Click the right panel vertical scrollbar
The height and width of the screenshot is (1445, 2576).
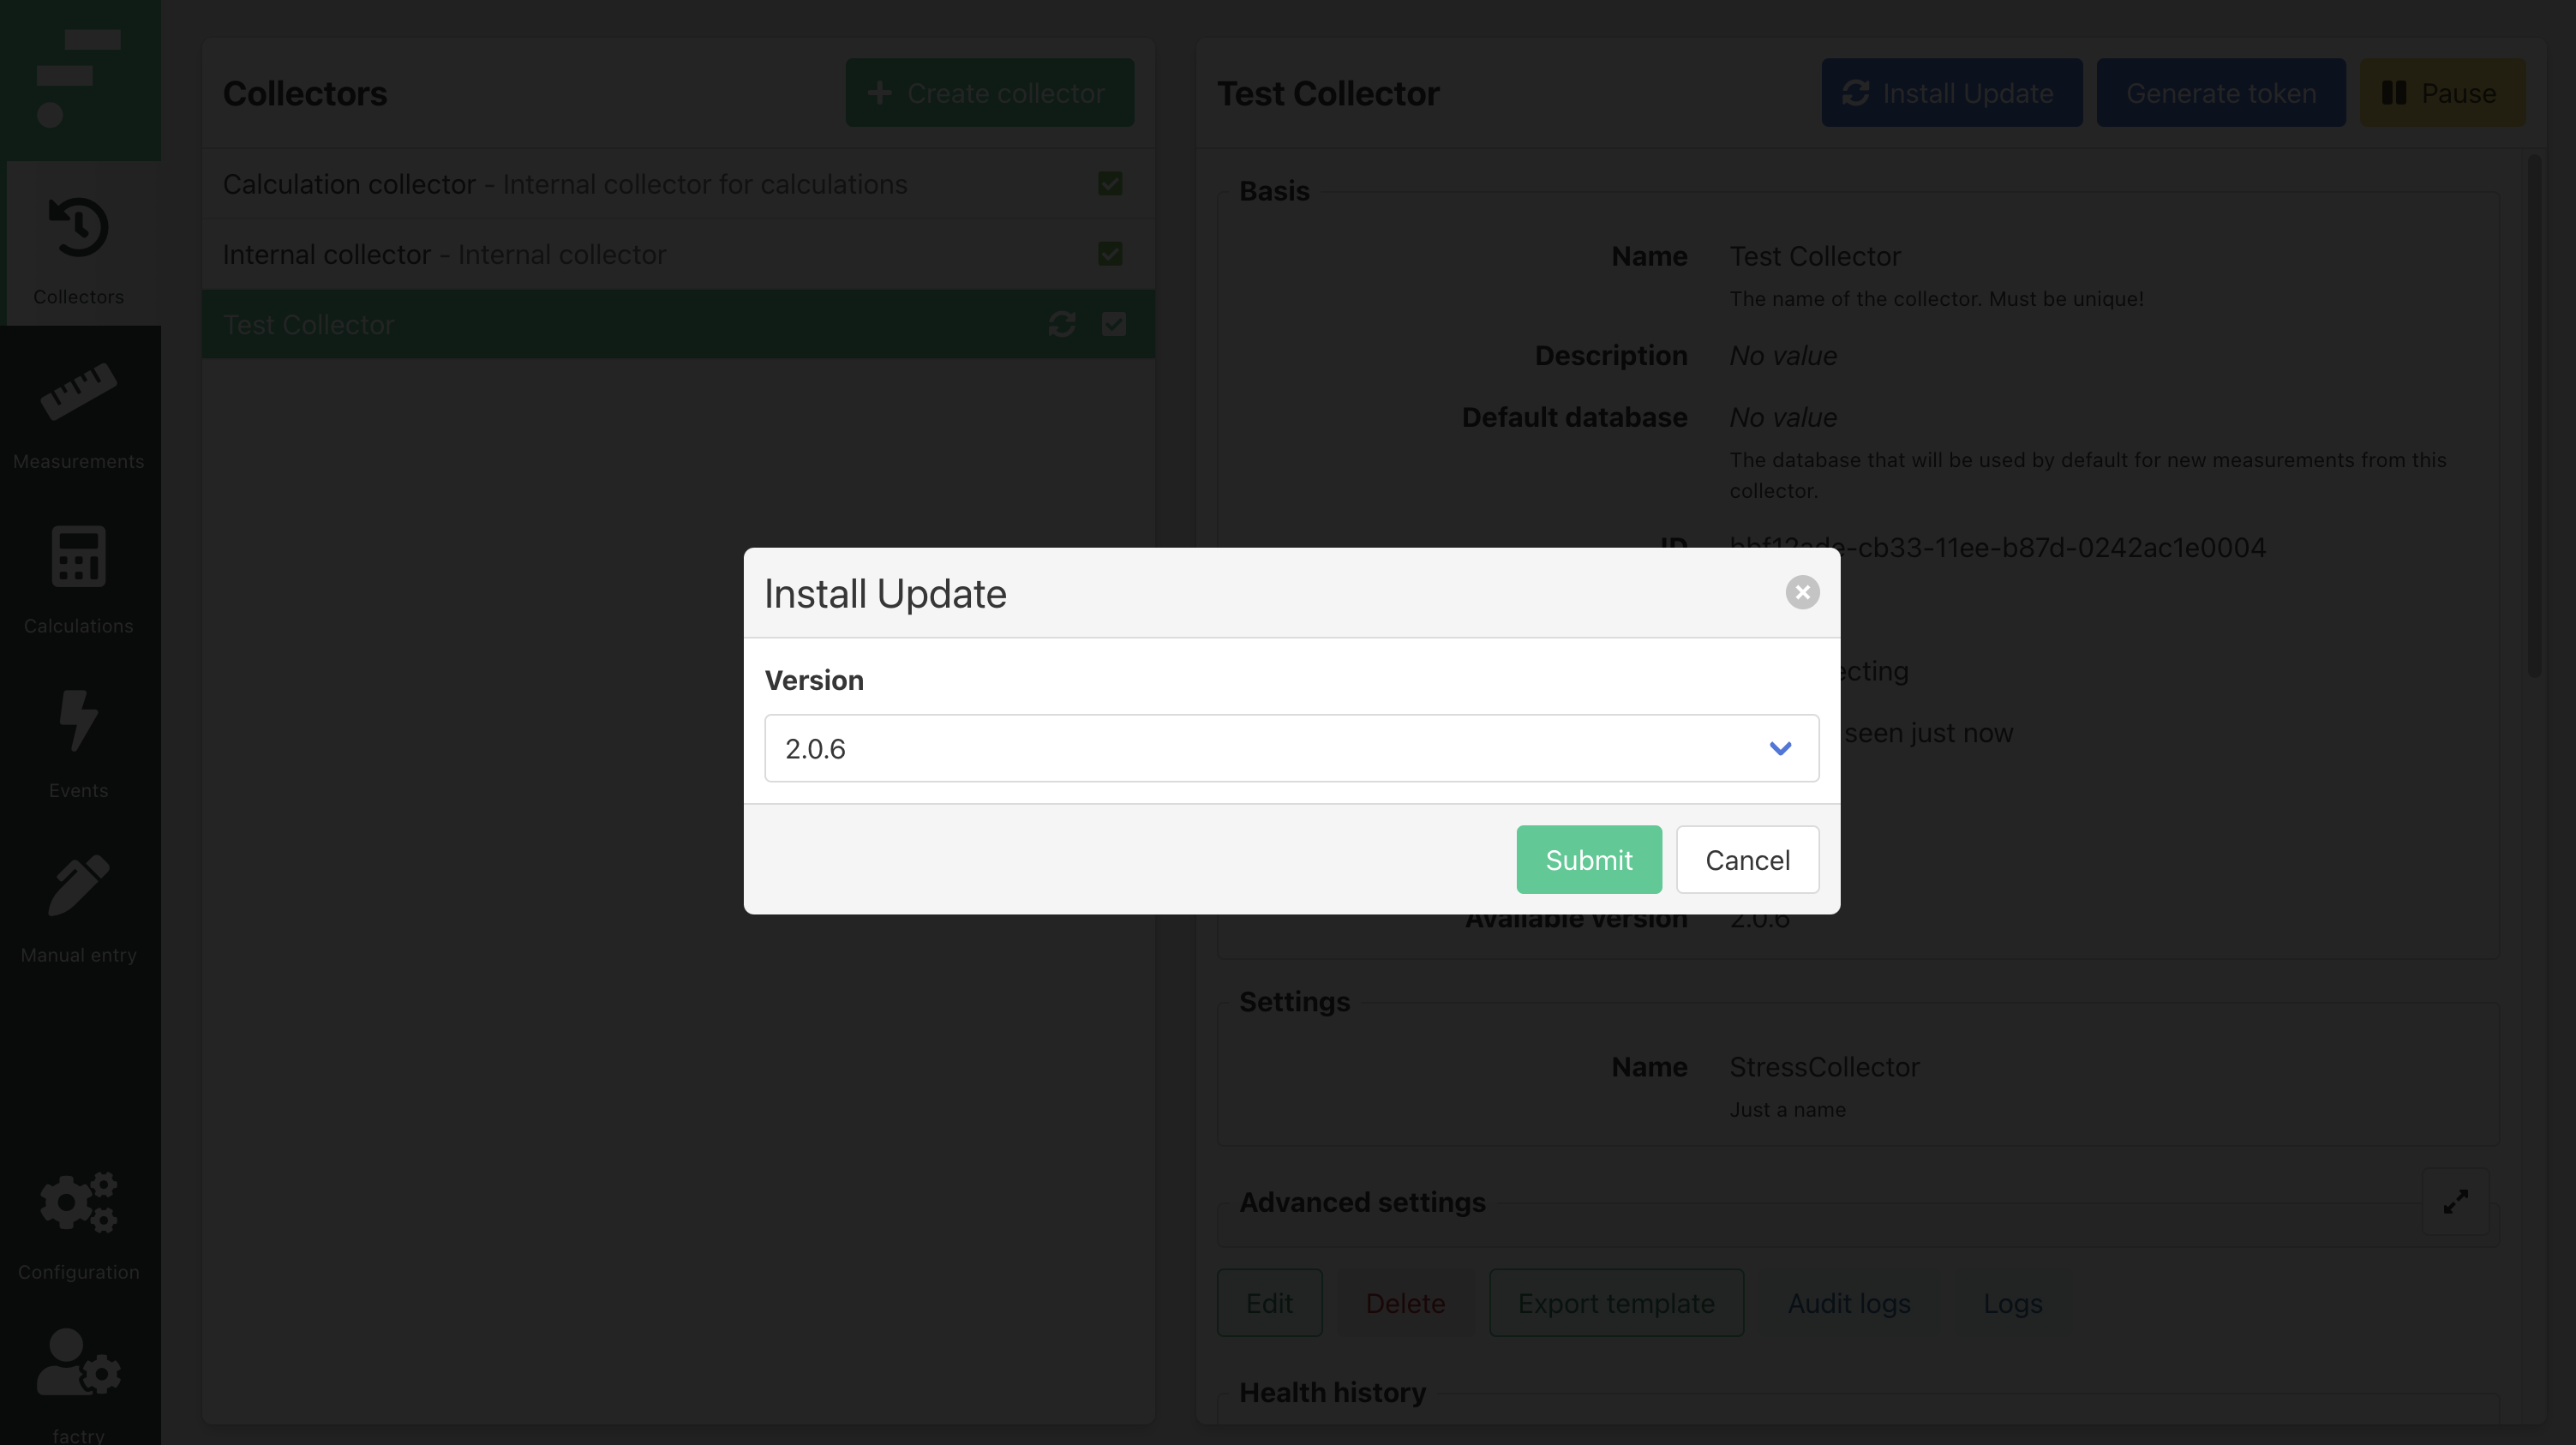(x=2533, y=415)
